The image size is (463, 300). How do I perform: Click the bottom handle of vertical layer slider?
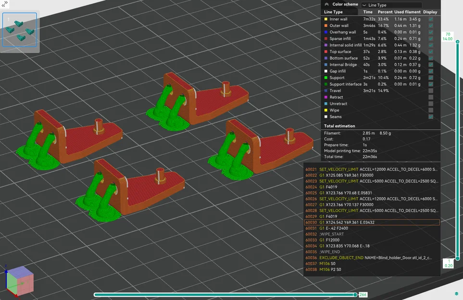point(457,258)
